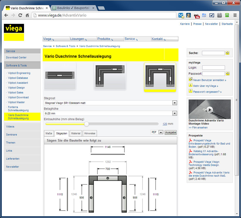Click the Login input field
Viewport: 241px width, 218px height.
213,67
